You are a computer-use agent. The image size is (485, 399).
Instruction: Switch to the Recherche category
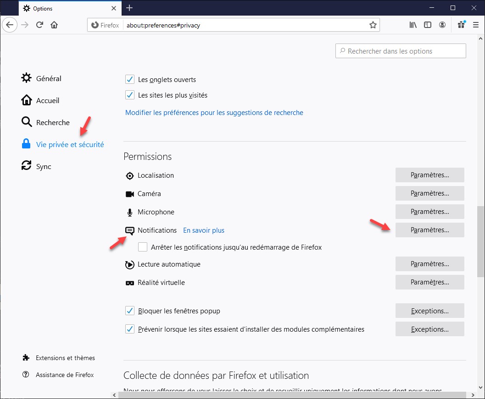(x=52, y=122)
